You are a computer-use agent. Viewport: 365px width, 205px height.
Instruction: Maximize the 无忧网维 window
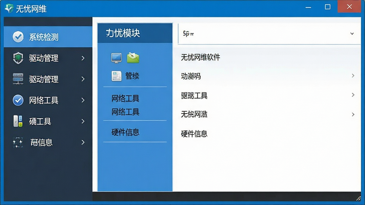coord(328,7)
